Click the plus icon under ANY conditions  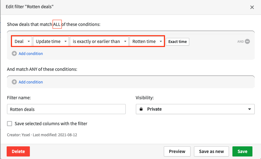(14, 82)
